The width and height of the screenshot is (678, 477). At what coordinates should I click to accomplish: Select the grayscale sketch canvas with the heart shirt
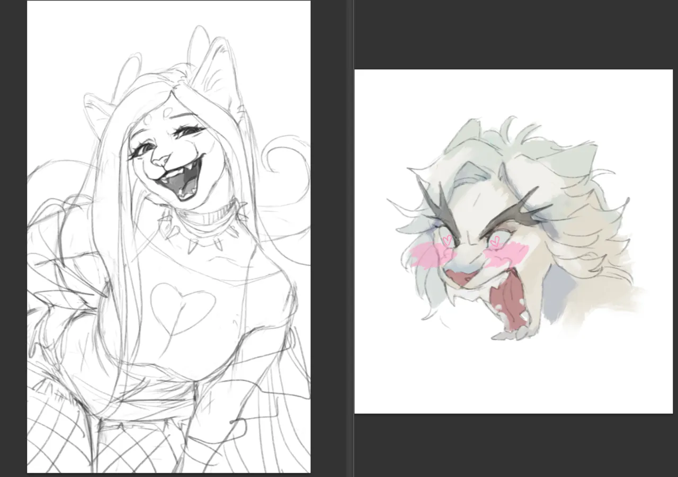169,237
